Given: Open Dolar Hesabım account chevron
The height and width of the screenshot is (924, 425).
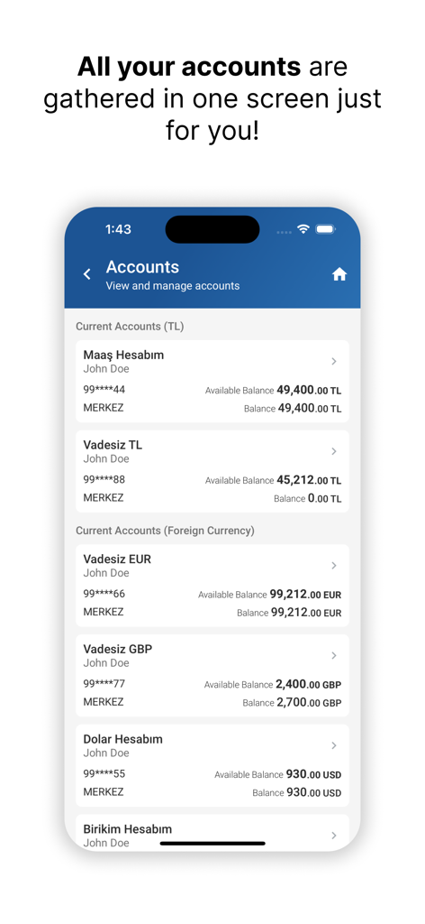Looking at the screenshot, I should (334, 745).
